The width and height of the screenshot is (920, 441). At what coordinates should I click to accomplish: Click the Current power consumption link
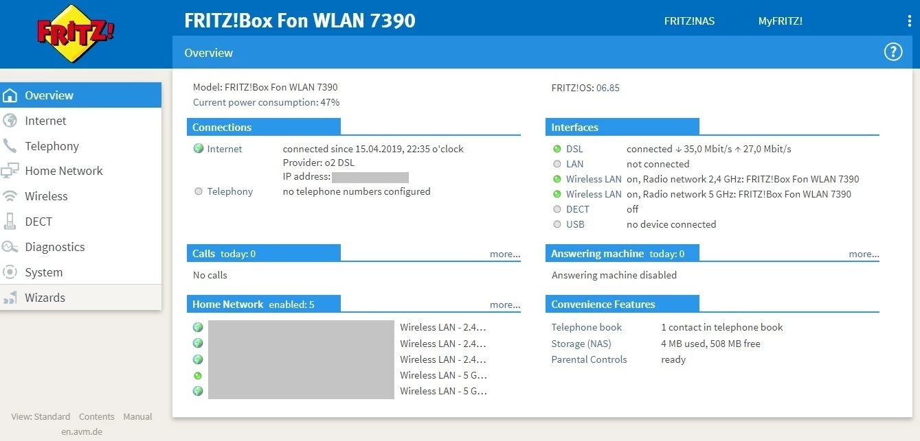[256, 103]
